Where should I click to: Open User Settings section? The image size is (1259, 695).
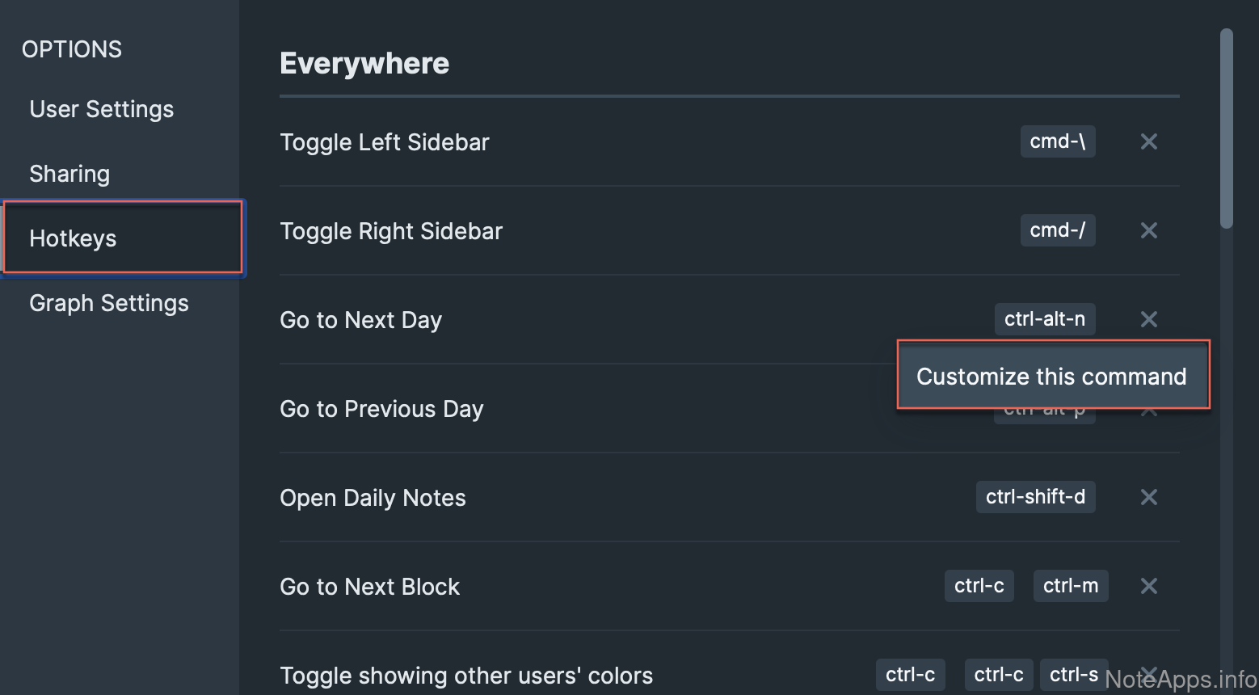pyautogui.click(x=102, y=109)
